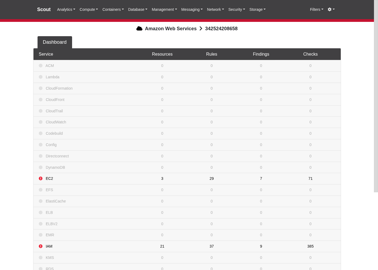
Task: Click the grey status dot beside CloudFront
Action: (x=40, y=100)
